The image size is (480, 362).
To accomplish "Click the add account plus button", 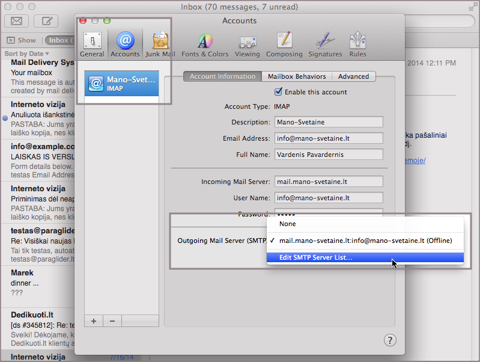I will tap(94, 321).
